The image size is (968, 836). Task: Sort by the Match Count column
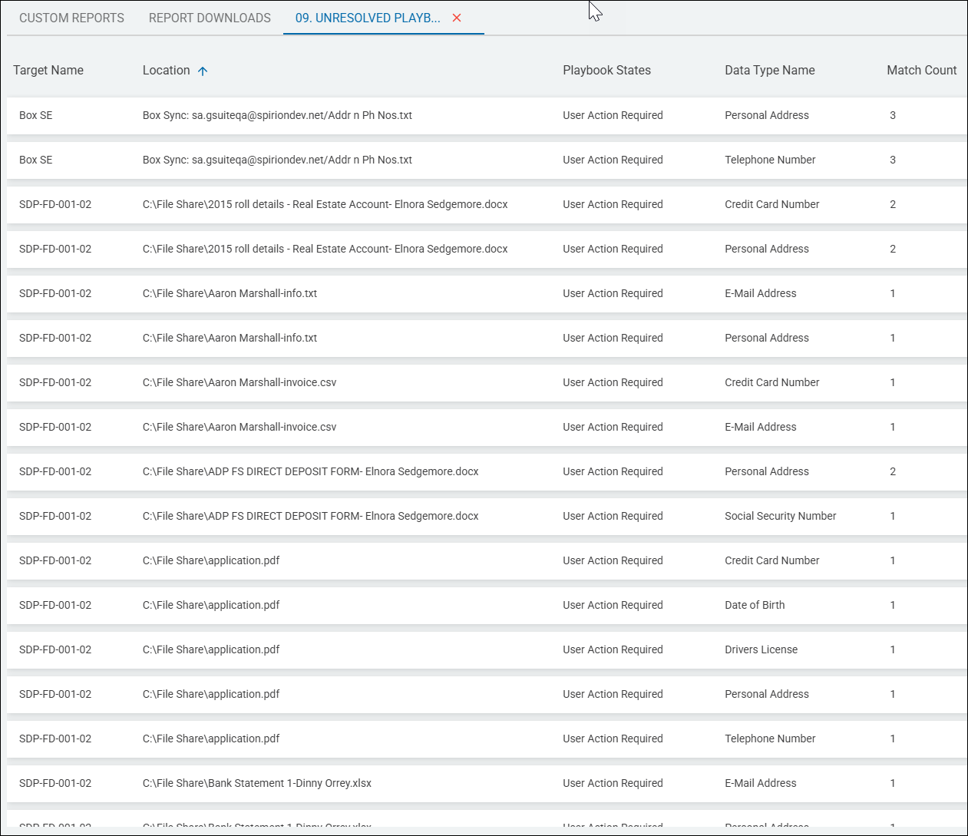pyautogui.click(x=921, y=70)
